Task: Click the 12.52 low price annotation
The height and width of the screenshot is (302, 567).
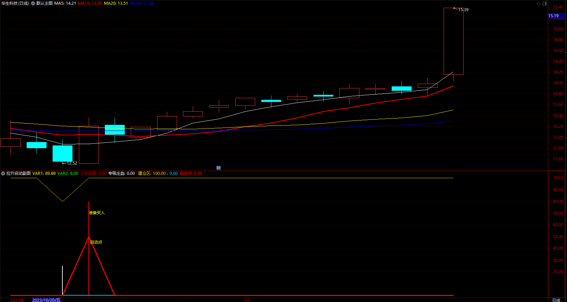Action: (x=72, y=163)
